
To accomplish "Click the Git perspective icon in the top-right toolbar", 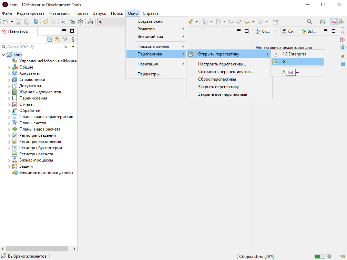I will [341, 22].
